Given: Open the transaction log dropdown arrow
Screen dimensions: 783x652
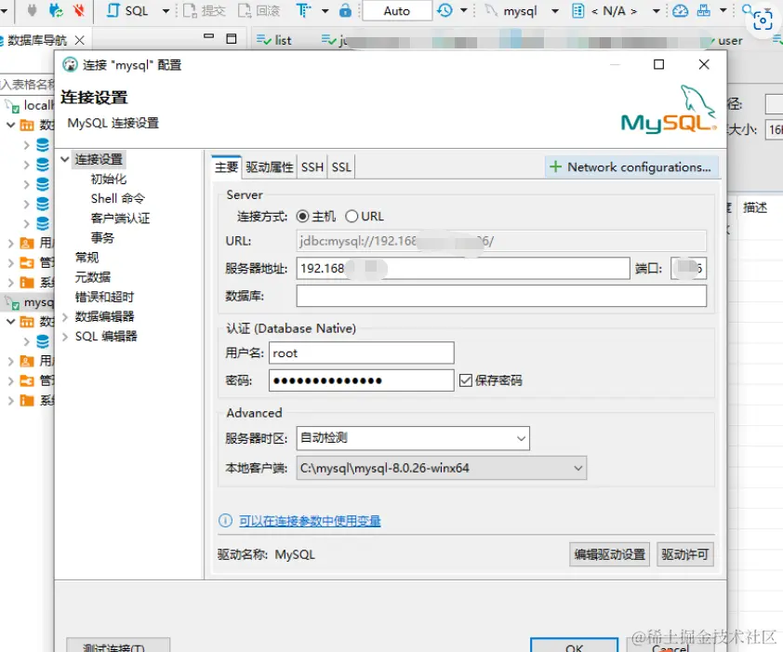Looking at the screenshot, I should click(x=464, y=10).
